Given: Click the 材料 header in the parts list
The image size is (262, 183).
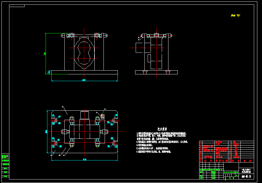Looking at the screenshot, I should click(236, 160).
